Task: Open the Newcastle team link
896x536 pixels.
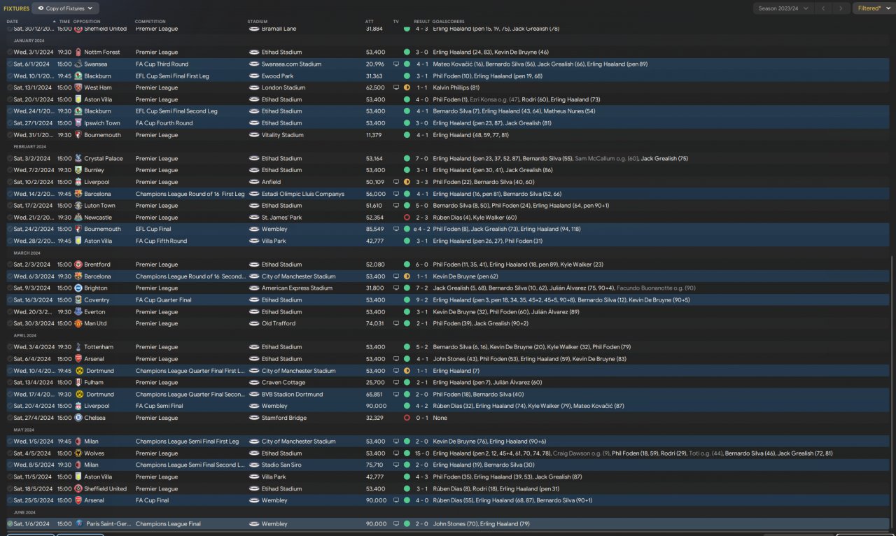Action: 99,218
